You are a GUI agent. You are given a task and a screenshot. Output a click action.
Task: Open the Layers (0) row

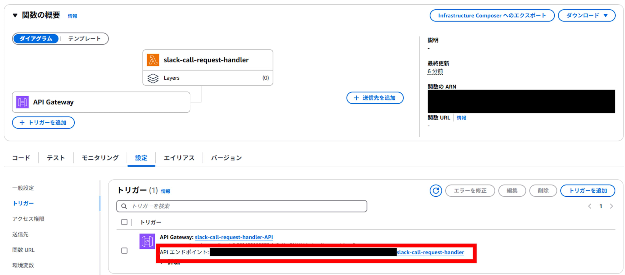point(208,78)
